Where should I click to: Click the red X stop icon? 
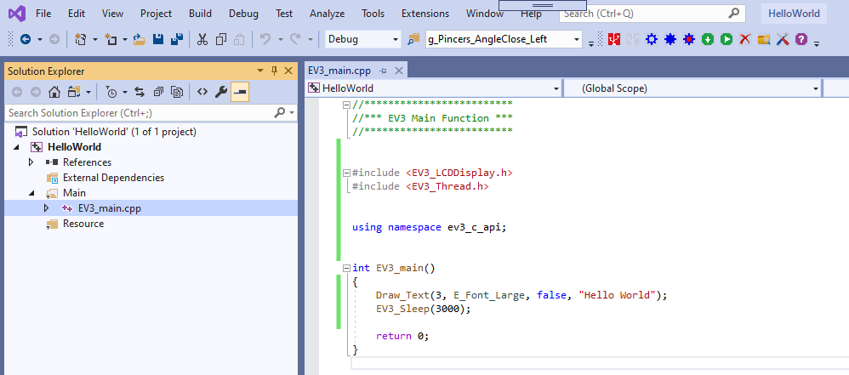745,39
